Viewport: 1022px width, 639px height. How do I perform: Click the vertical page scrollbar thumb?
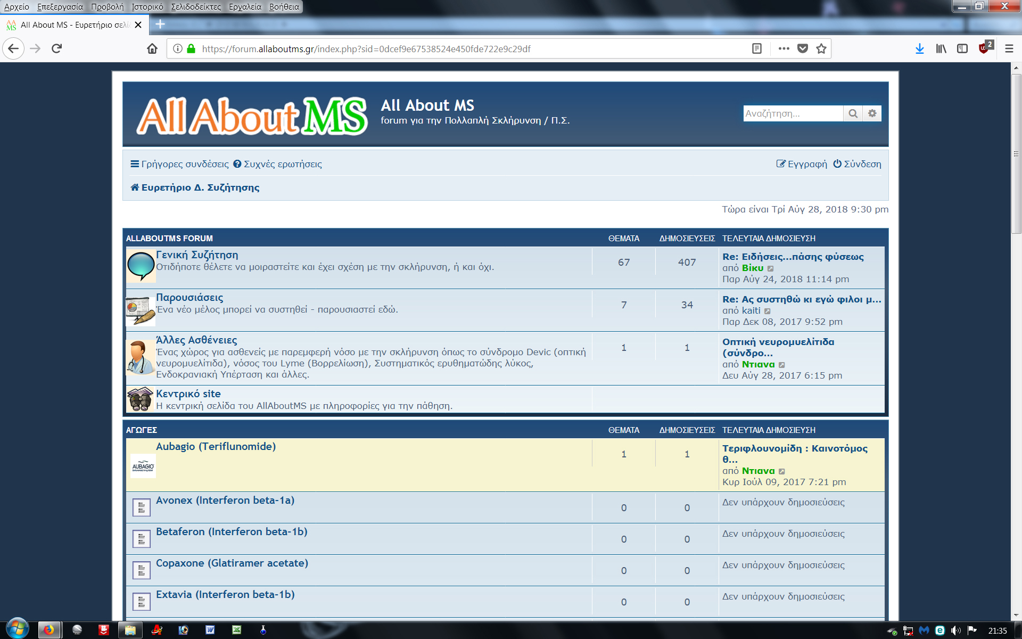1016,153
